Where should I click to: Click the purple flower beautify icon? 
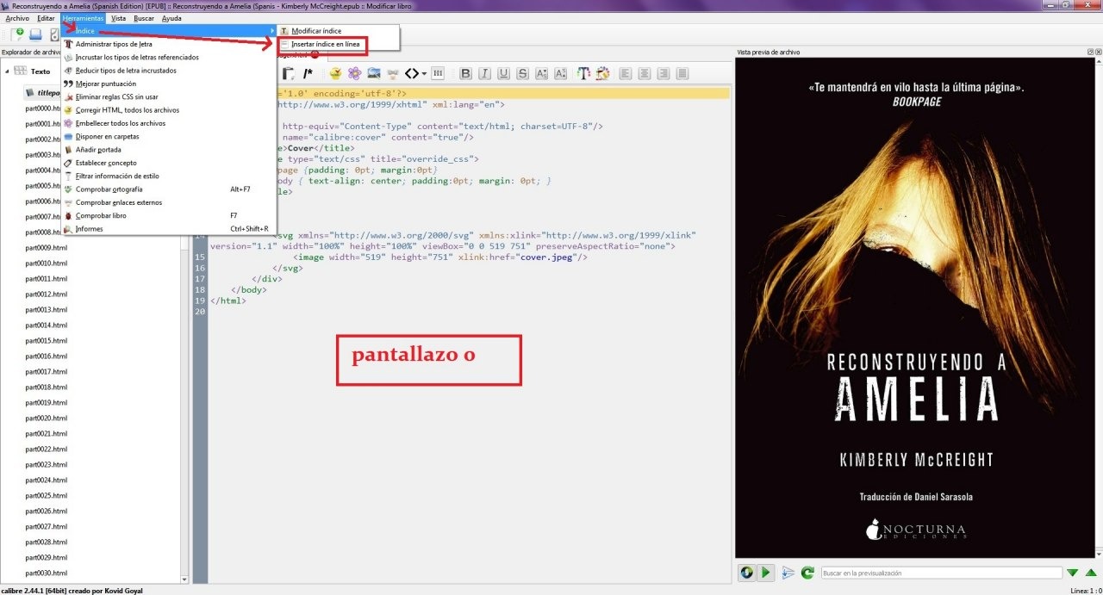pos(354,73)
